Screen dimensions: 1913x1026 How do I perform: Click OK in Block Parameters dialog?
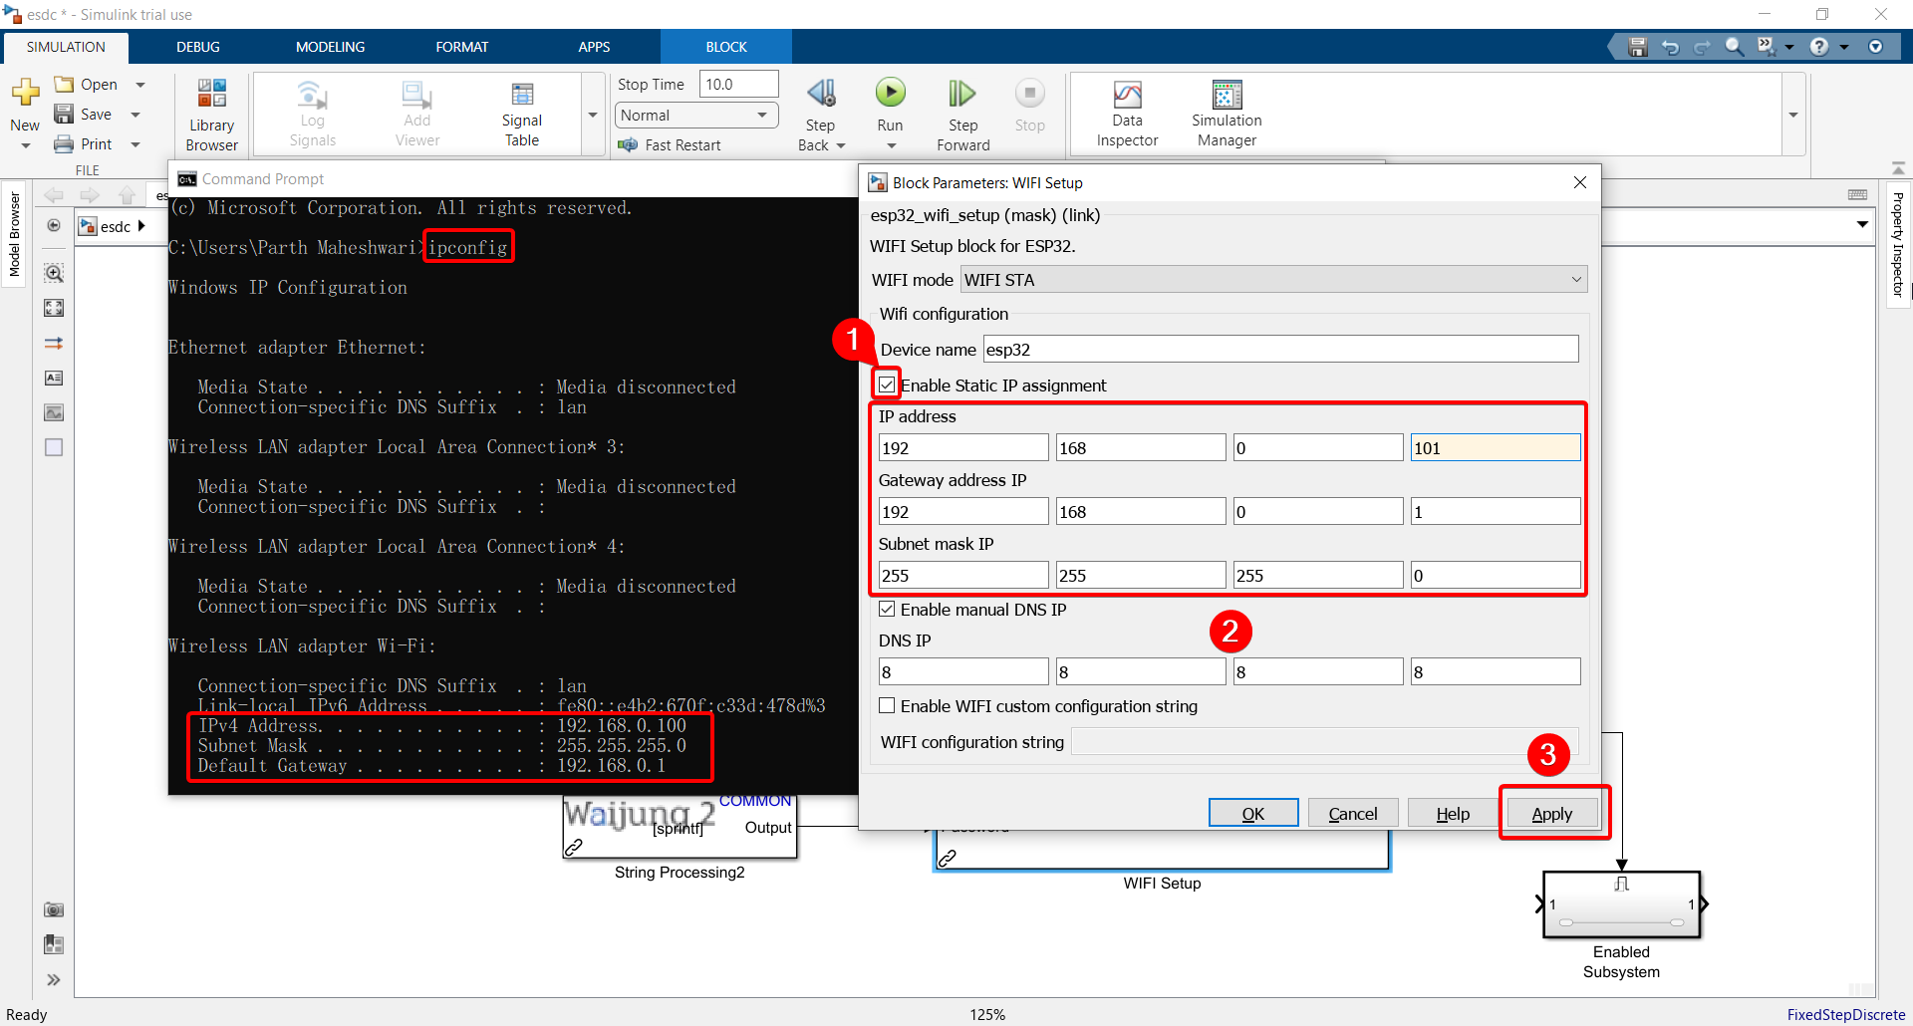1253,813
